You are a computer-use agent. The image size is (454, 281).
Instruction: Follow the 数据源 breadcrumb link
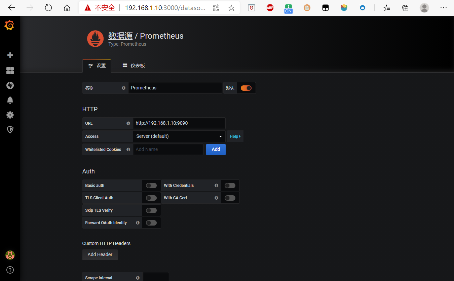point(120,36)
